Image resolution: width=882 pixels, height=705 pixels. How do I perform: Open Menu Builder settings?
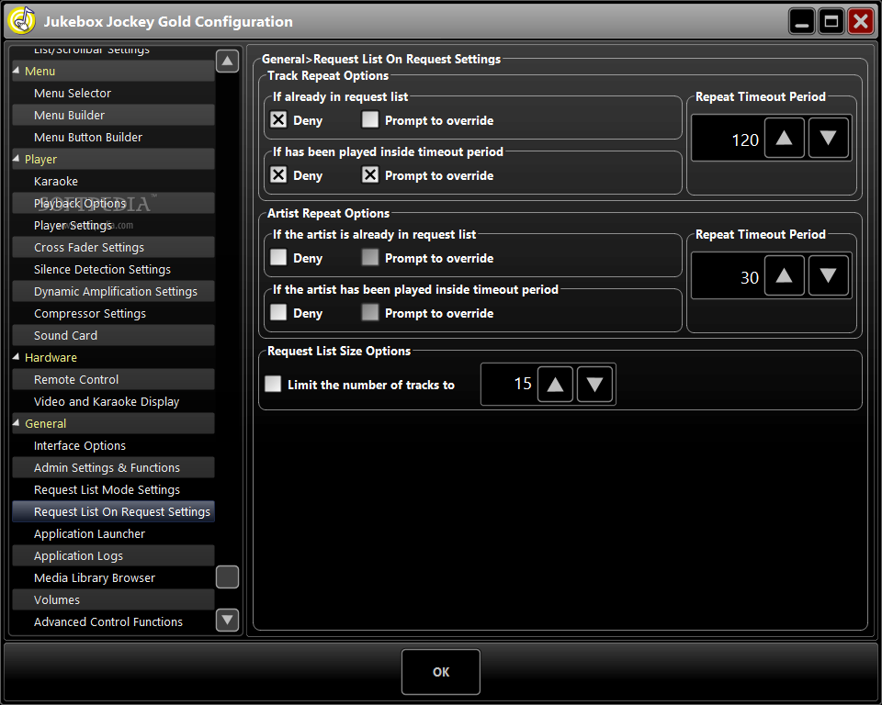(x=113, y=116)
